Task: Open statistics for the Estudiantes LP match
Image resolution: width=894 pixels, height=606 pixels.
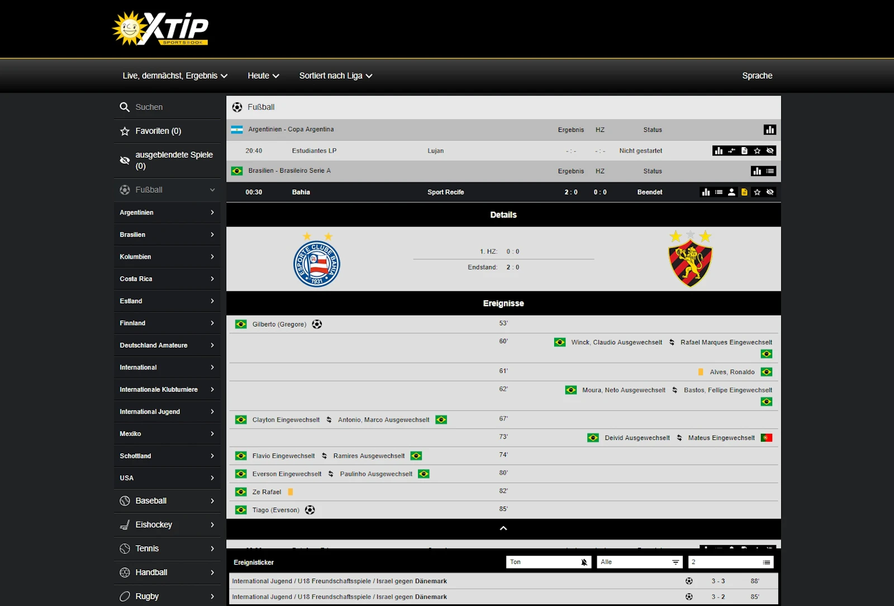Action: (x=719, y=150)
